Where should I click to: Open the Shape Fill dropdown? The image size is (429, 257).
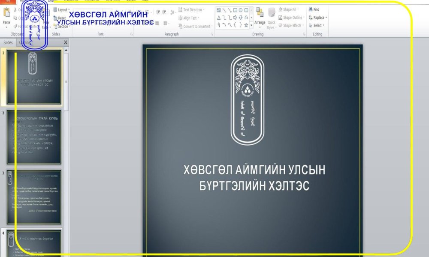[x=289, y=9]
